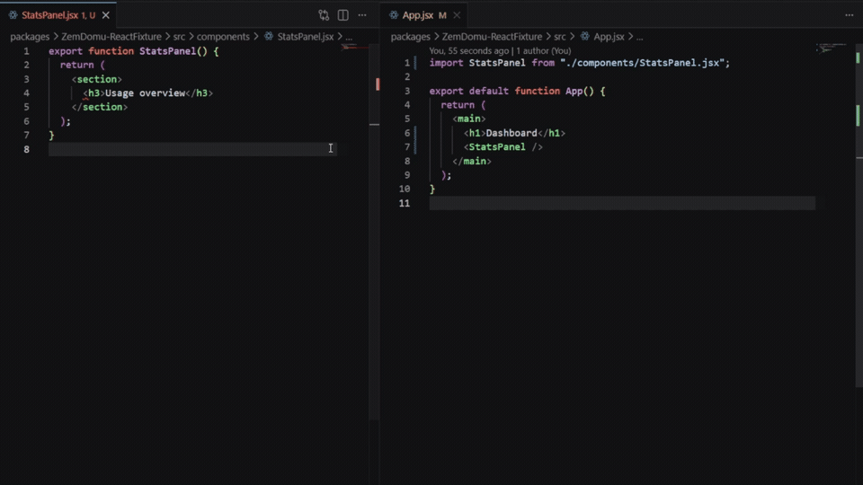863x485 pixels.
Task: Click 'src' in the left editor breadcrumb
Action: point(180,37)
